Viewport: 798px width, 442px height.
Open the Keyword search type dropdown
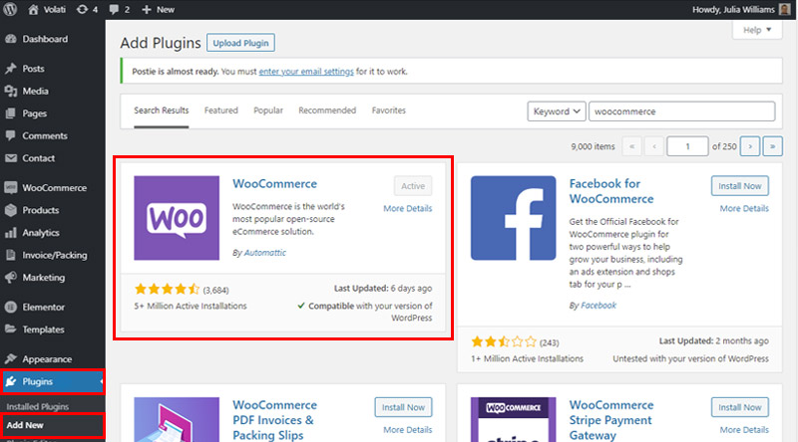pos(557,111)
